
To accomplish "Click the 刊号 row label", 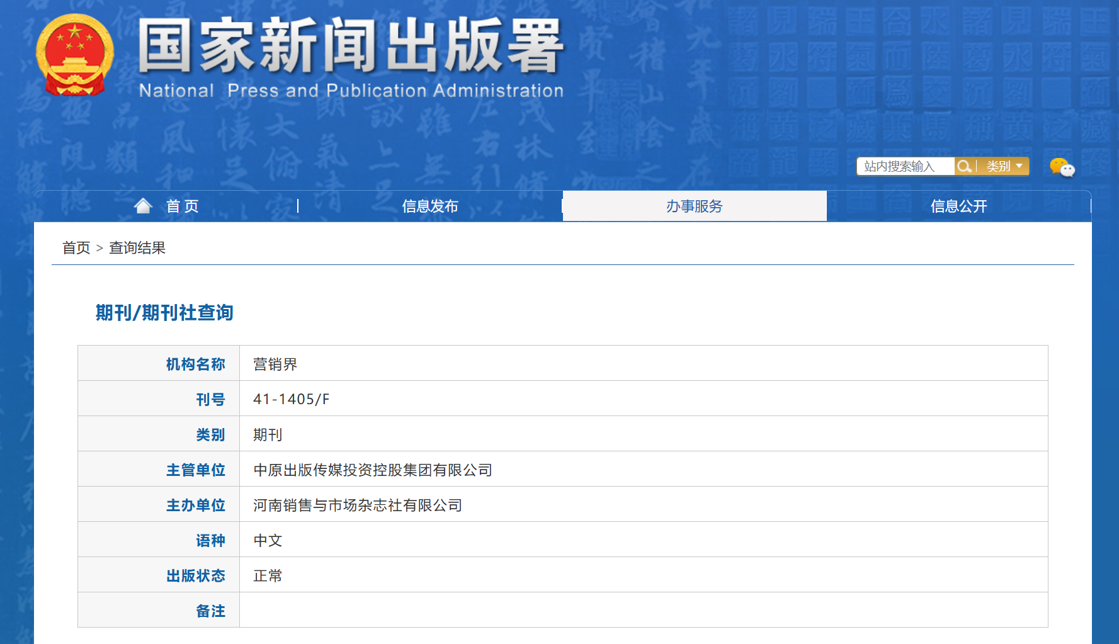I will (x=210, y=399).
